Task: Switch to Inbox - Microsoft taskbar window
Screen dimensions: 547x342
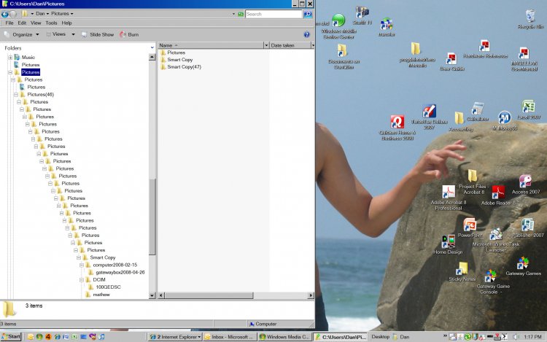Action: [x=230, y=337]
